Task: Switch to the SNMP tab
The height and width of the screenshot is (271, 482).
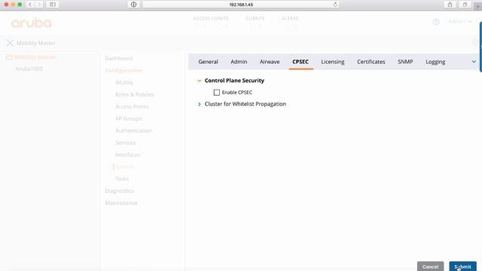Action: (405, 62)
